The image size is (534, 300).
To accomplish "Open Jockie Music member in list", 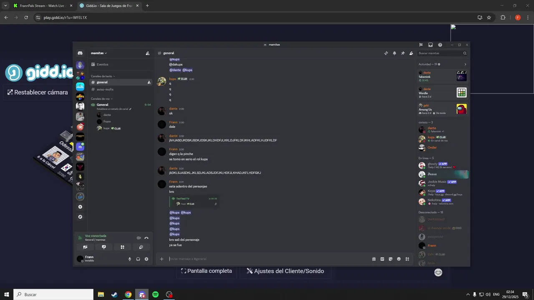I will pyautogui.click(x=443, y=183).
